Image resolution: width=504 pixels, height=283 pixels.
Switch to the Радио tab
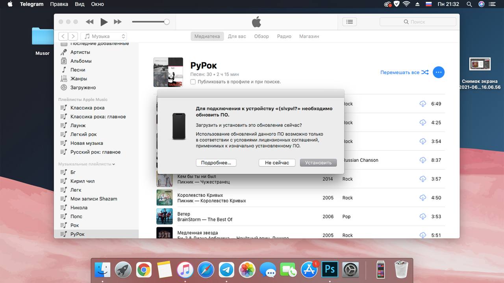tap(284, 36)
